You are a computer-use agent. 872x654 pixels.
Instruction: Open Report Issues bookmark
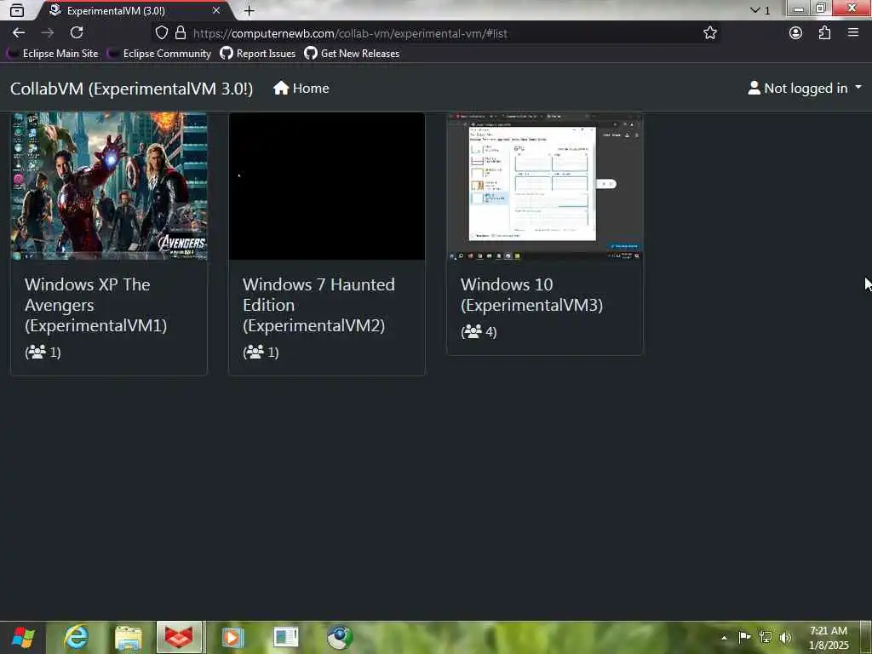258,54
